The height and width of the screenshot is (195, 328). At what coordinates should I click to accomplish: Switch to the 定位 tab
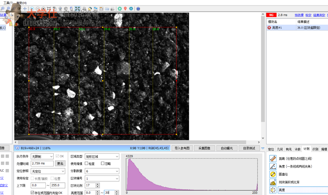point(271,149)
